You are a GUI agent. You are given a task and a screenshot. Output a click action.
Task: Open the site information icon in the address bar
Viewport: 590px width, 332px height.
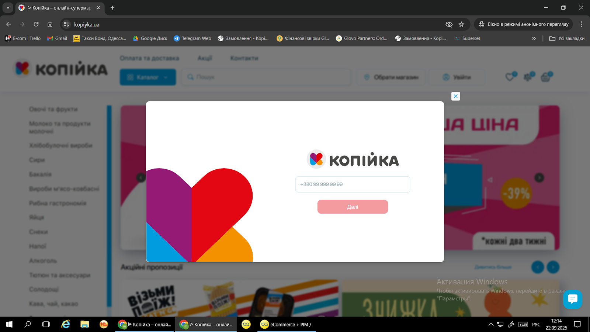click(66, 24)
